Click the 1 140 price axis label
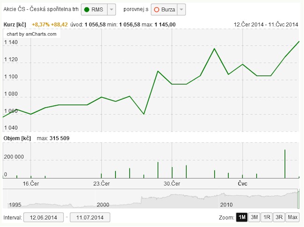 coord(11,42)
